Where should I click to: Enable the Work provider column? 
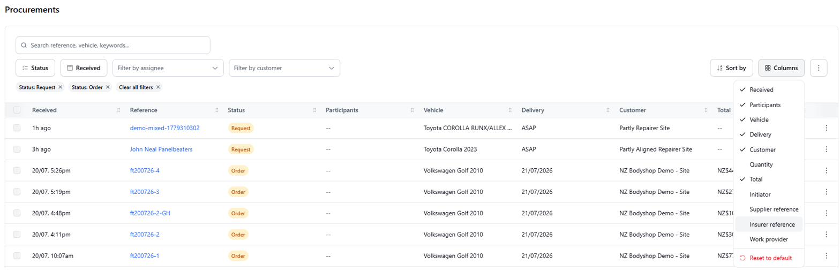pyautogui.click(x=769, y=239)
